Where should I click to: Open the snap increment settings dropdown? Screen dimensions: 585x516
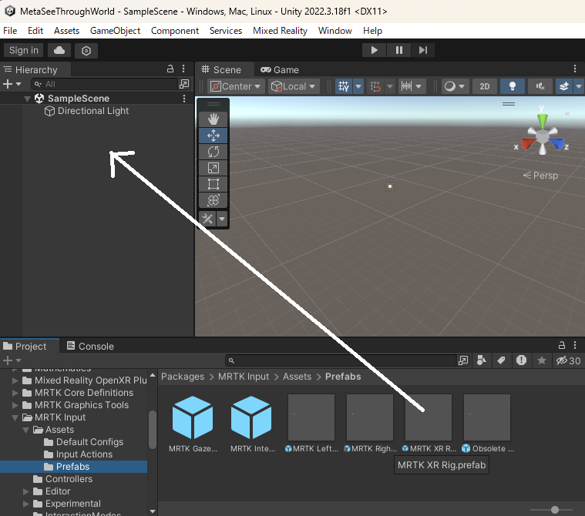click(x=411, y=86)
